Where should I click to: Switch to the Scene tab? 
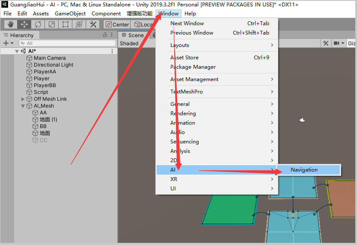[x=133, y=35]
